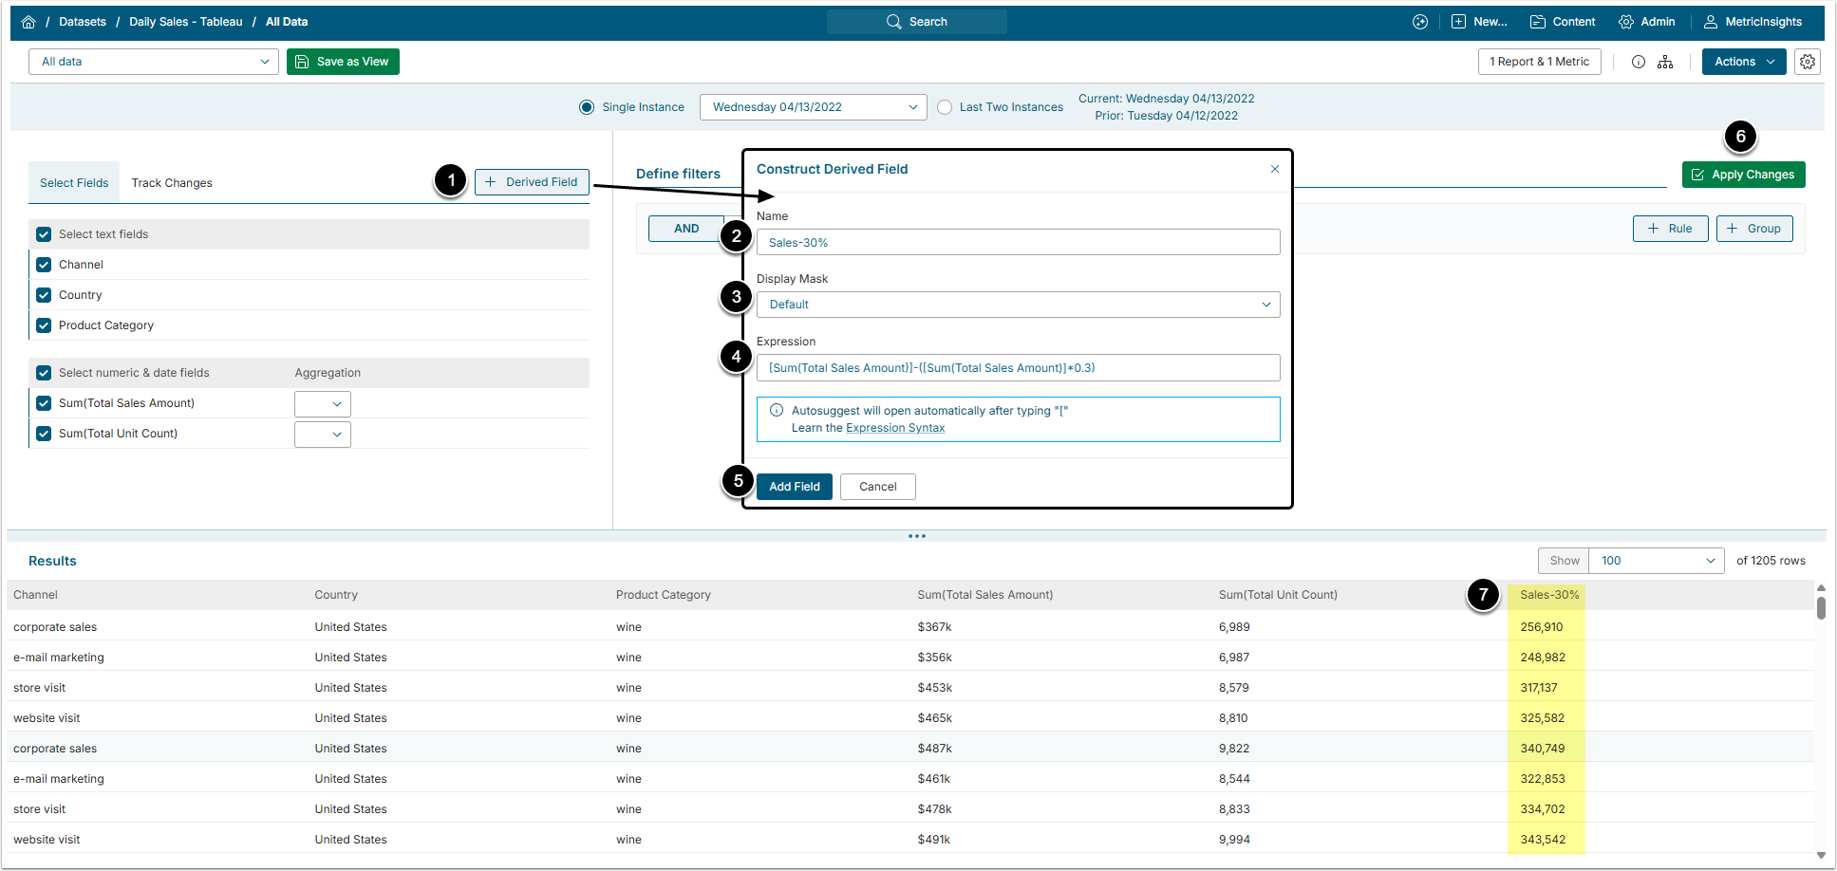1837x871 pixels.
Task: Click the compass icon next to New
Action: tap(1419, 22)
